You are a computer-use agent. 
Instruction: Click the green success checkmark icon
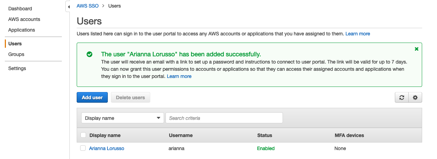[89, 54]
